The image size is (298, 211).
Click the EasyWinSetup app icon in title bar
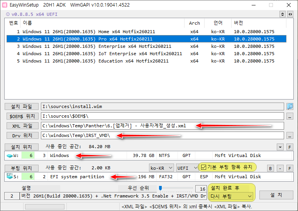point(5,5)
